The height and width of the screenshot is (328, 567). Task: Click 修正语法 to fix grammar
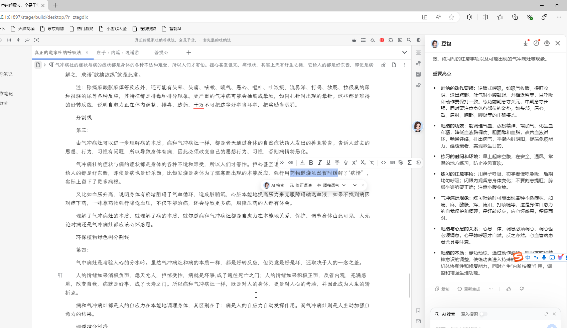pos(300,185)
